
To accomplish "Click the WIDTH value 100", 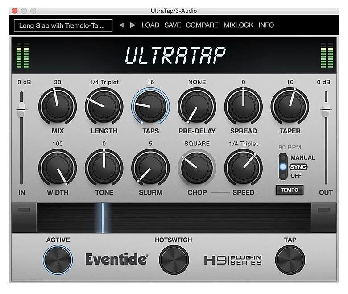I will tap(58, 144).
